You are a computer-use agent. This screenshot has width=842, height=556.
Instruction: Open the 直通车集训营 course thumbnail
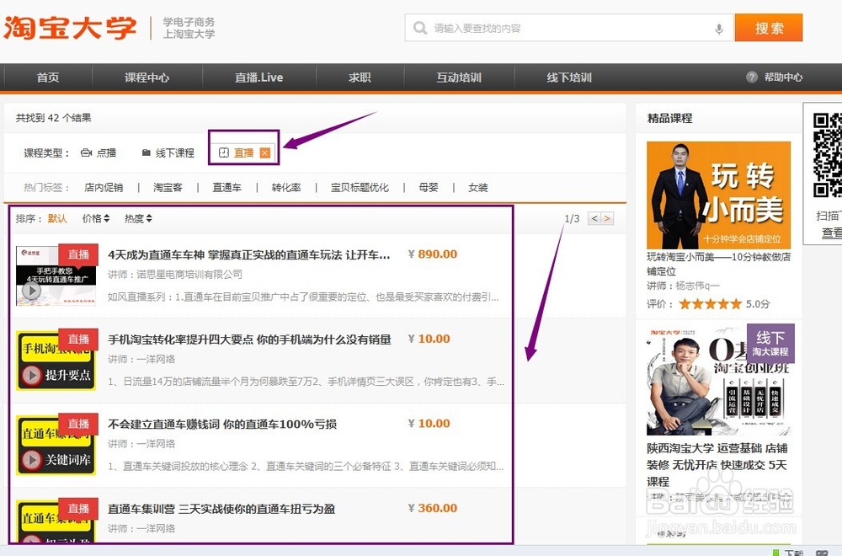tap(56, 521)
